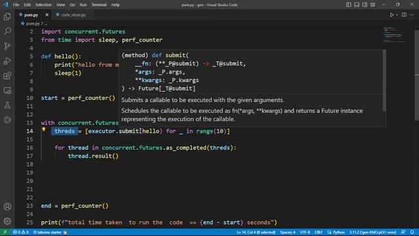
Task: Open the Tabnine hexagon icon in activity bar
Action: (x=7, y=119)
